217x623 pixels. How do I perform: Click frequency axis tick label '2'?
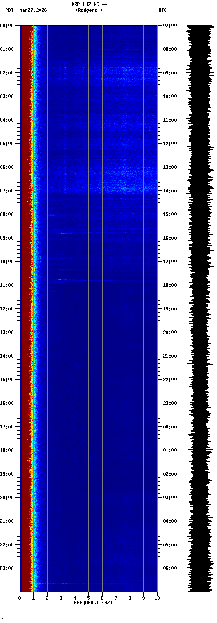[x=47, y=598]
